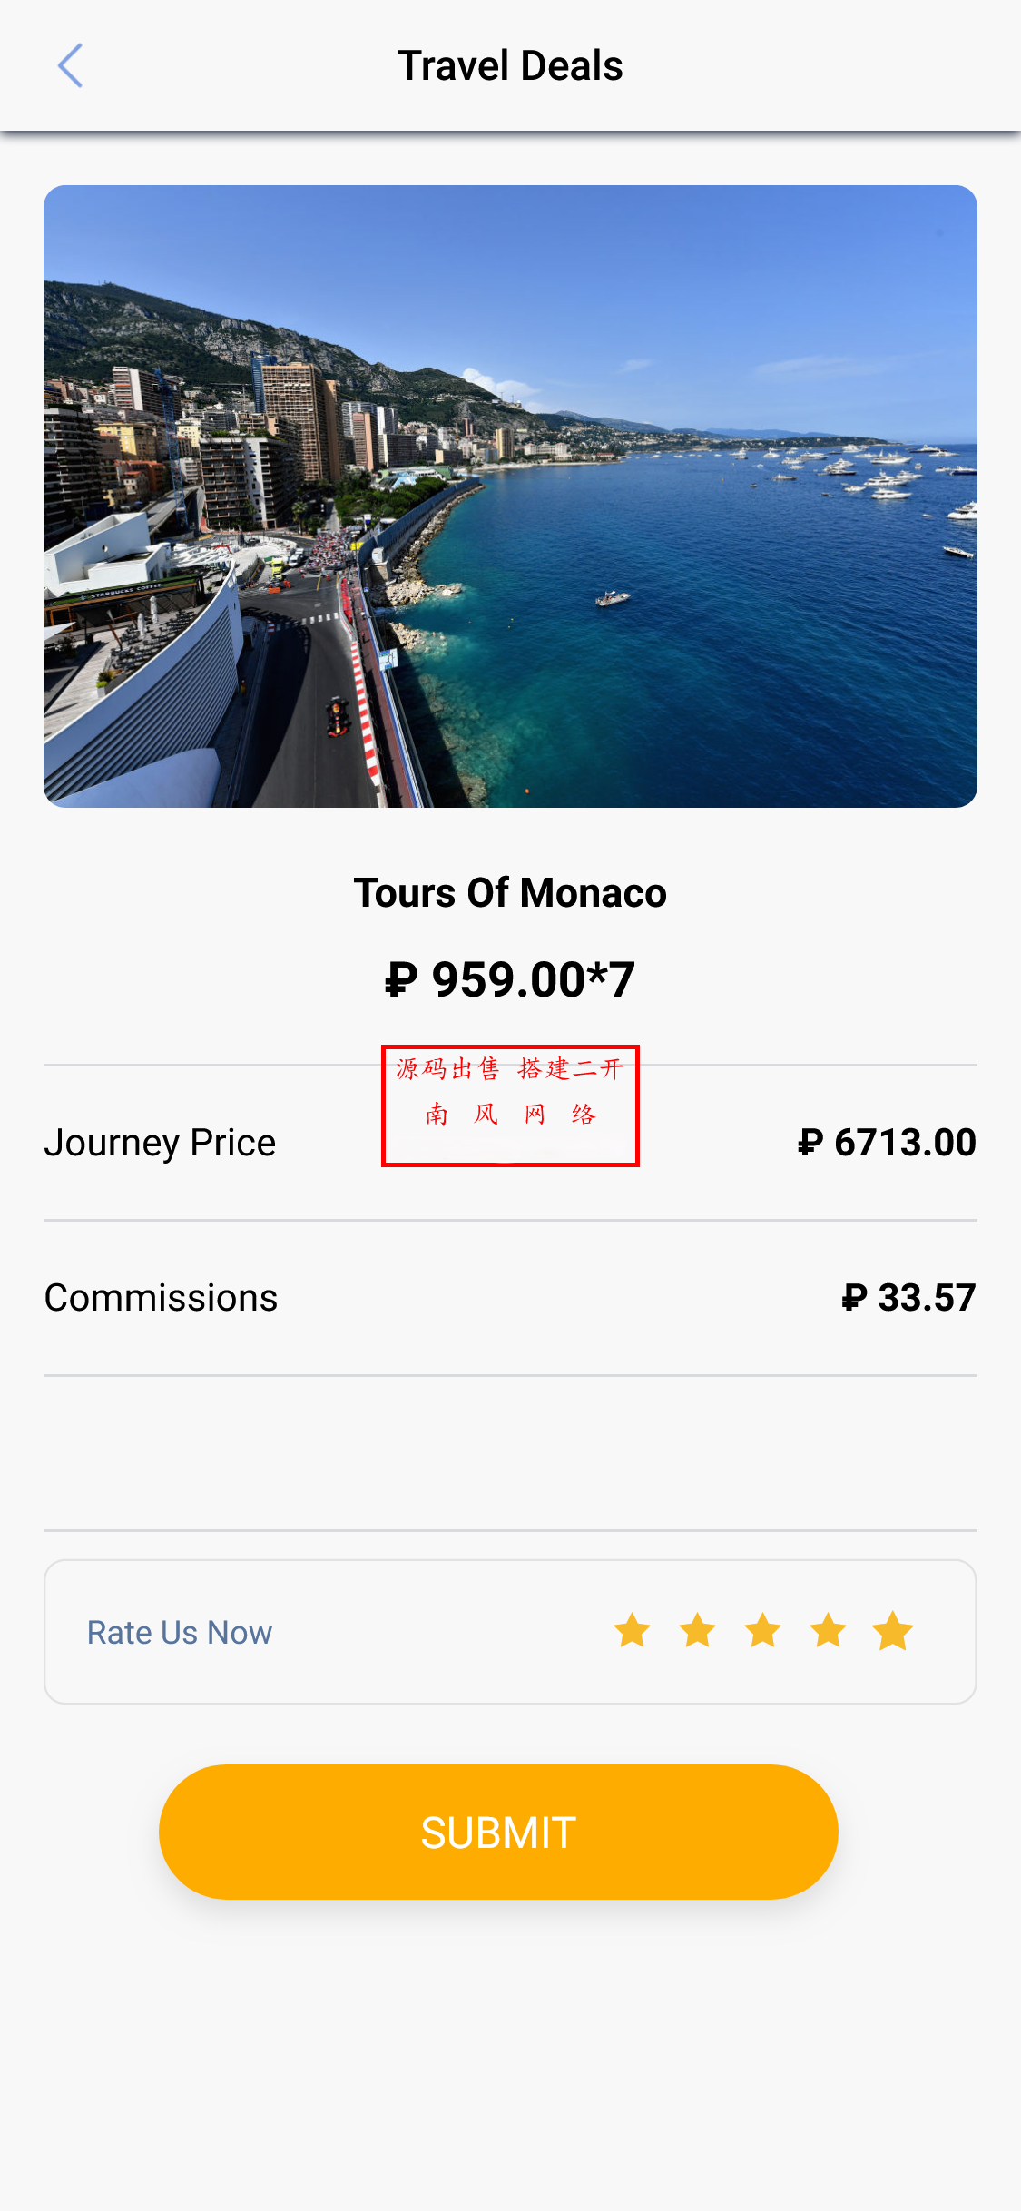1021x2211 pixels.
Task: Tap the Rate Us Now text
Action: click(180, 1633)
